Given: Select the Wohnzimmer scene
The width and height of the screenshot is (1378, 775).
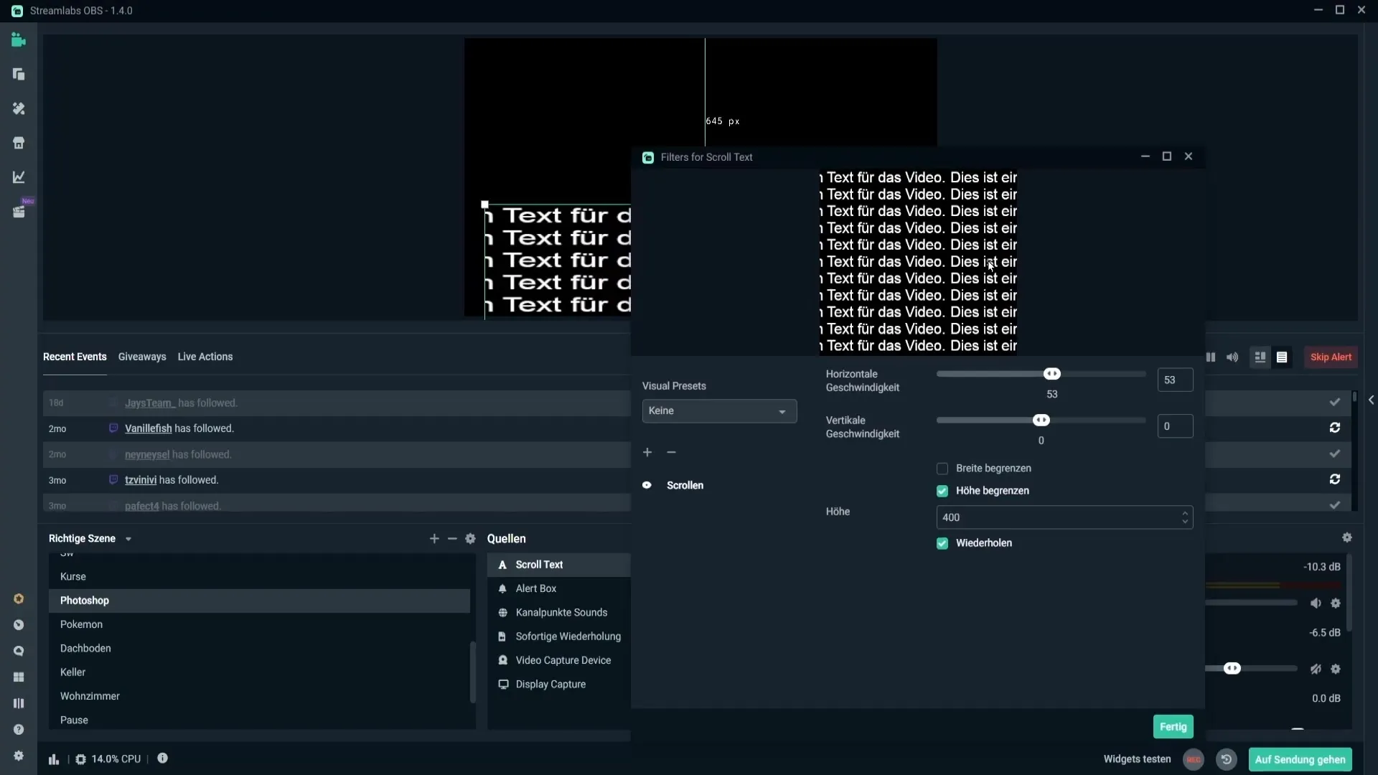Looking at the screenshot, I should [259, 696].
